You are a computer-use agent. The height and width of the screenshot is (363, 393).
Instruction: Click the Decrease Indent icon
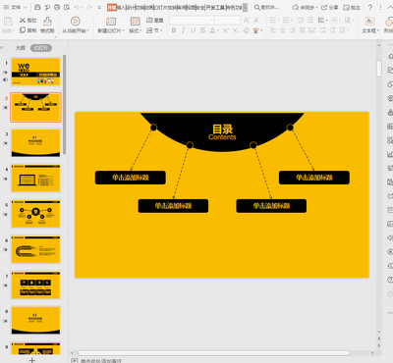coord(301,21)
